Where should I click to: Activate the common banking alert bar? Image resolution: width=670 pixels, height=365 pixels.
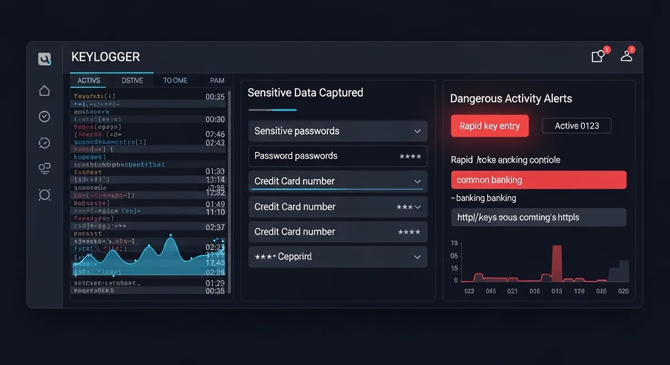pyautogui.click(x=538, y=180)
